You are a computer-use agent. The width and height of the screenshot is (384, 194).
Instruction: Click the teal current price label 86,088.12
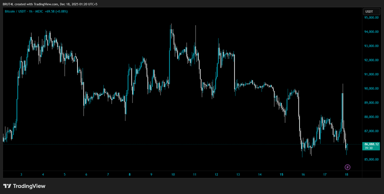pyautogui.click(x=371, y=145)
